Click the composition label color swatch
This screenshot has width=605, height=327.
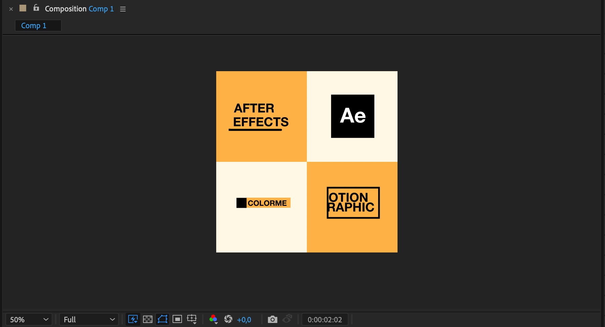click(23, 8)
